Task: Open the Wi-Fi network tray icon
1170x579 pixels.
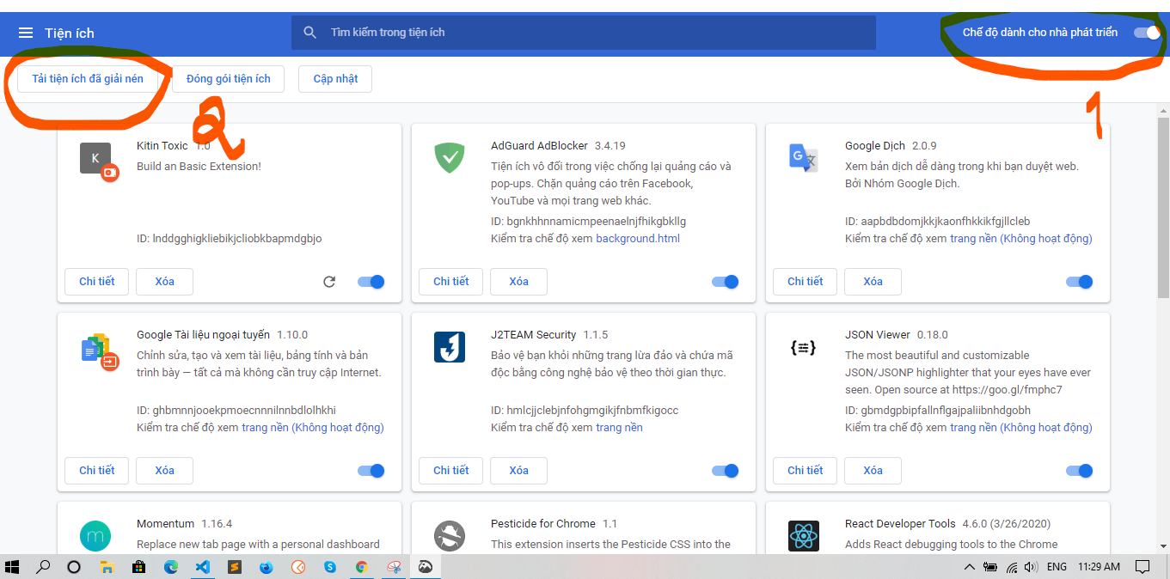Action: point(1012,567)
